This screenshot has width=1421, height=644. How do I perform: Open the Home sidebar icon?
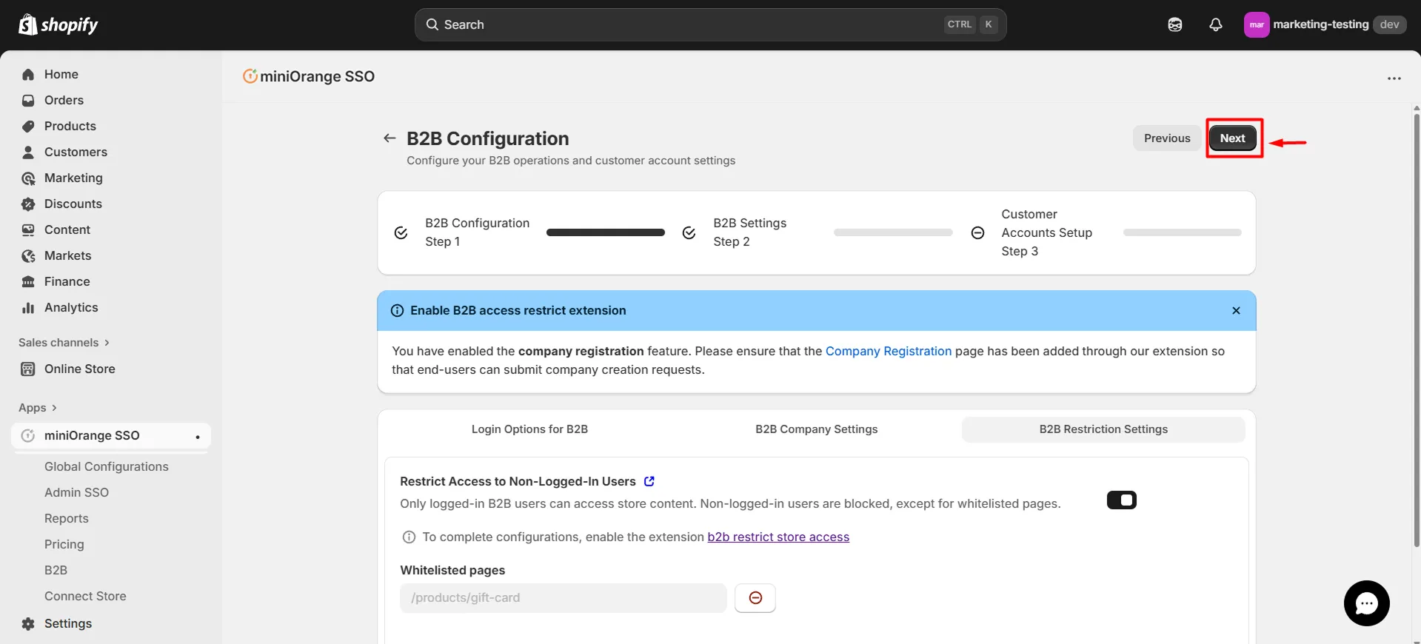tap(28, 74)
